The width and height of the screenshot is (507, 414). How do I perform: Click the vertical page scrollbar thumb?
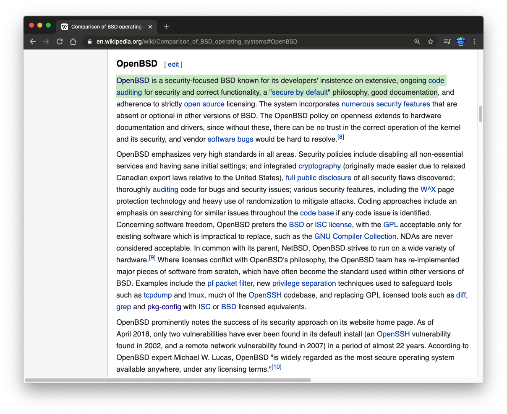[481, 114]
